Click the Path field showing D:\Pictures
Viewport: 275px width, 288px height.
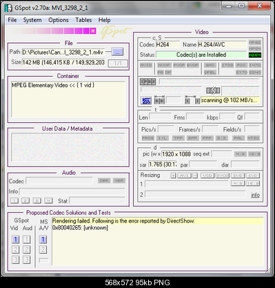click(63, 52)
